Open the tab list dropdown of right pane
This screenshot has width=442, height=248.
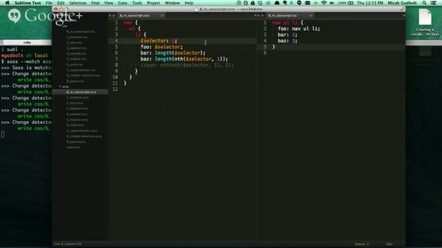(x=403, y=16)
